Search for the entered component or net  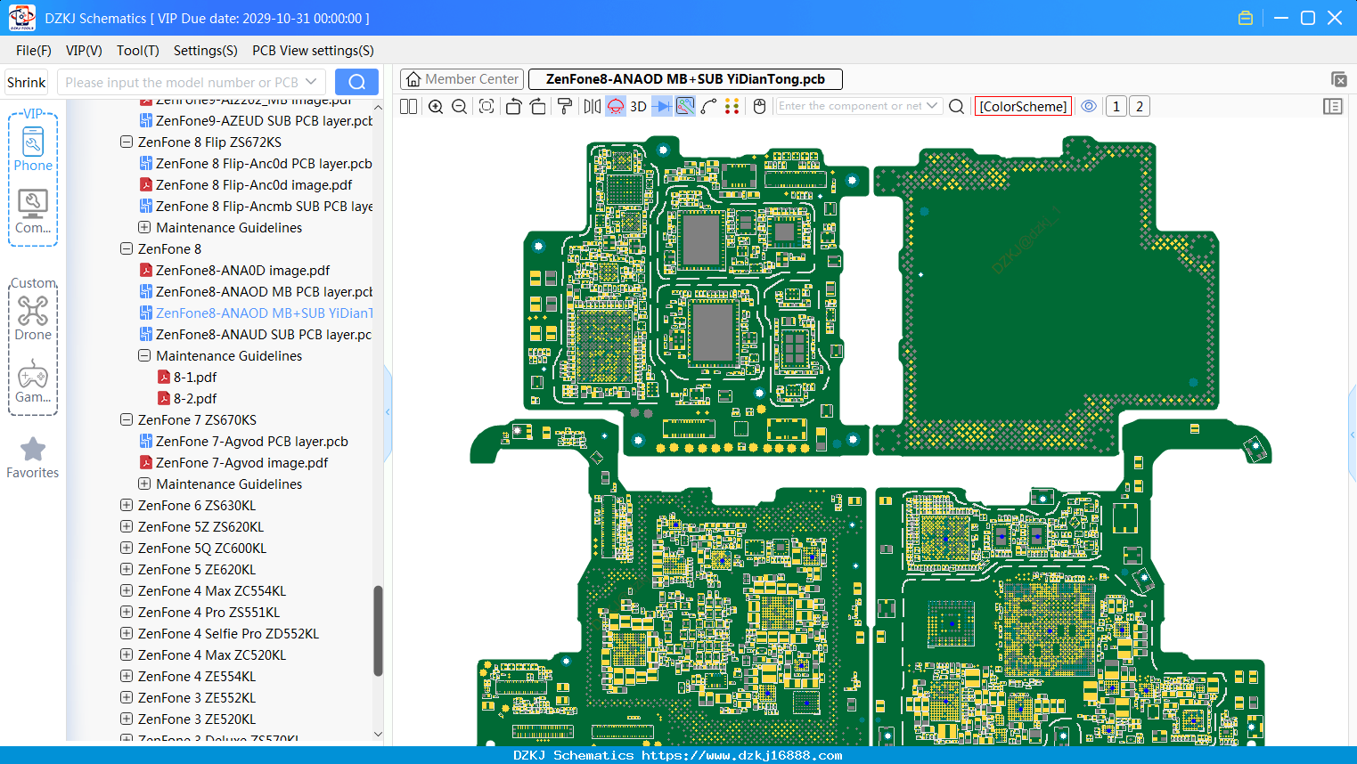pos(957,107)
